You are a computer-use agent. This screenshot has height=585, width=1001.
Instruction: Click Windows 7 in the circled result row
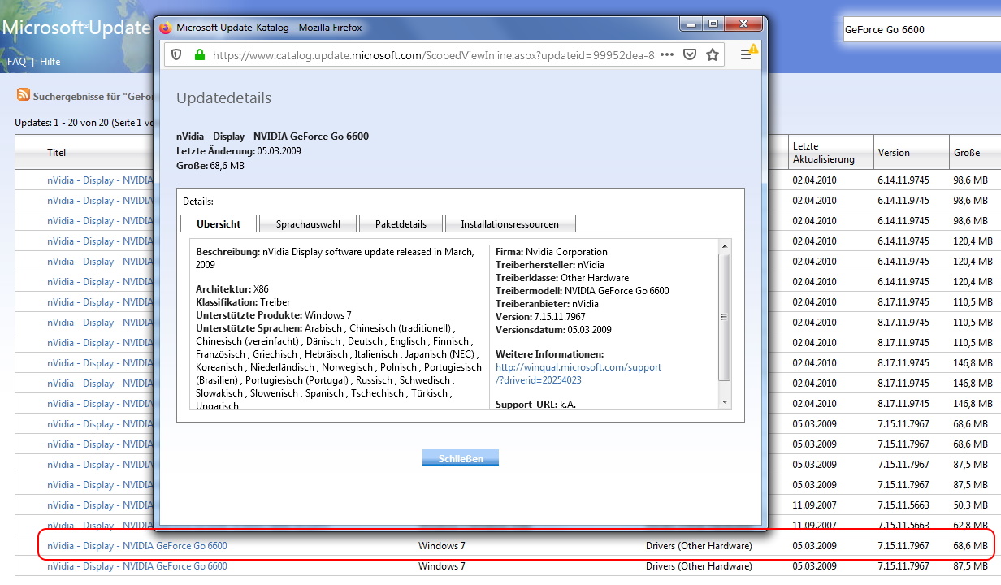pyautogui.click(x=442, y=546)
